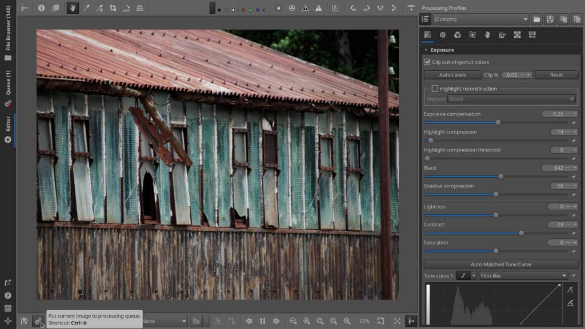Pick the white balance eyedropper tool
The image size is (585, 329).
[86, 8]
